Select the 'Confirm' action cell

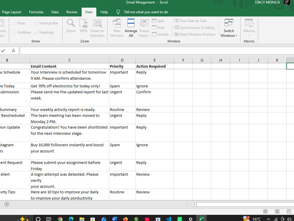[x=155, y=98]
